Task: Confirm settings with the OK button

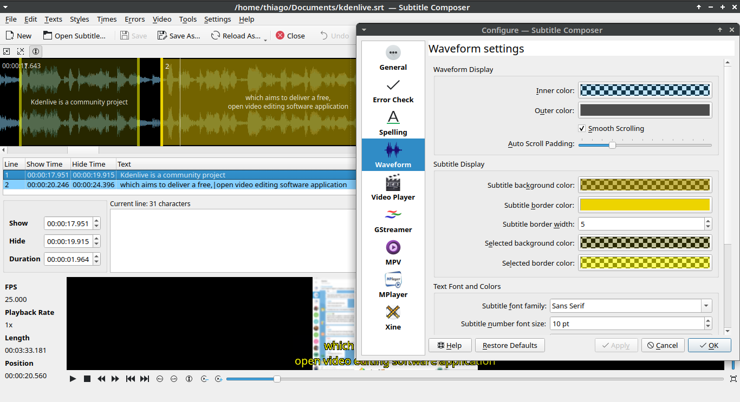Action: click(x=710, y=345)
